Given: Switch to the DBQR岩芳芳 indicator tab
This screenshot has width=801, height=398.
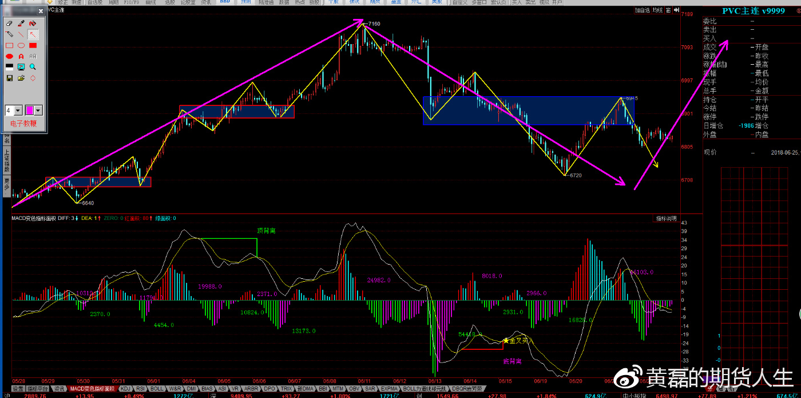Looking at the screenshot, I should point(467,389).
